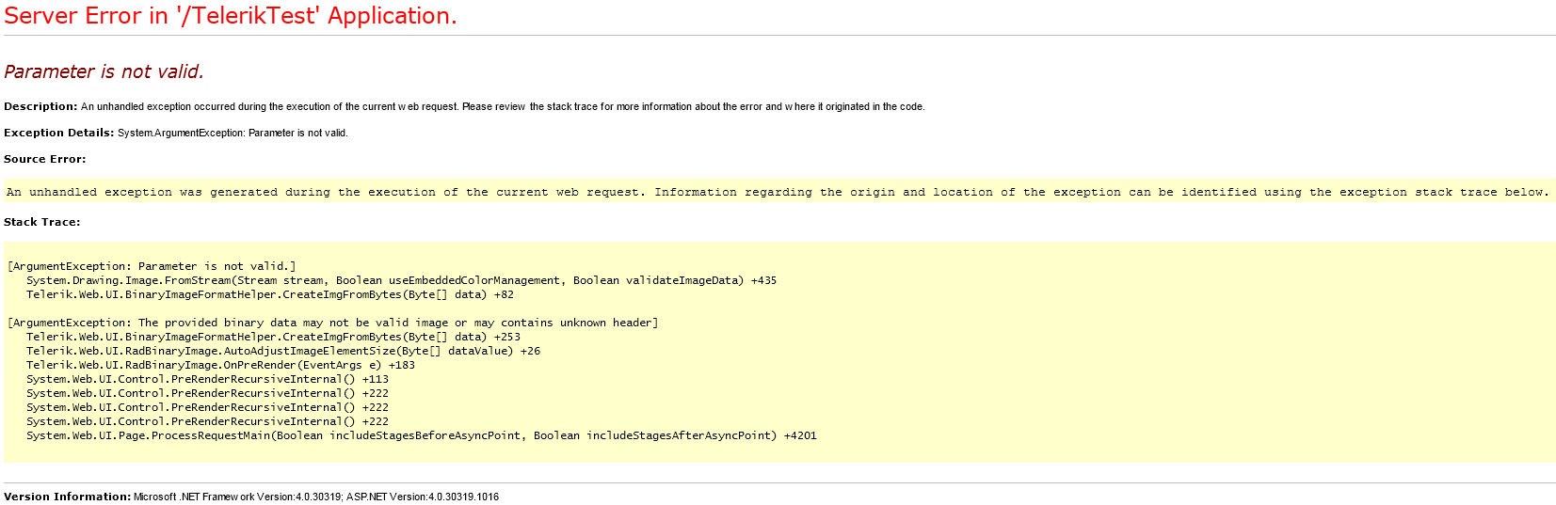Click the "An unhandled exception was generated" source error box

tap(777, 192)
